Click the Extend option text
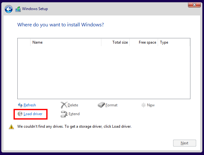204x155 pixels. (x=74, y=114)
